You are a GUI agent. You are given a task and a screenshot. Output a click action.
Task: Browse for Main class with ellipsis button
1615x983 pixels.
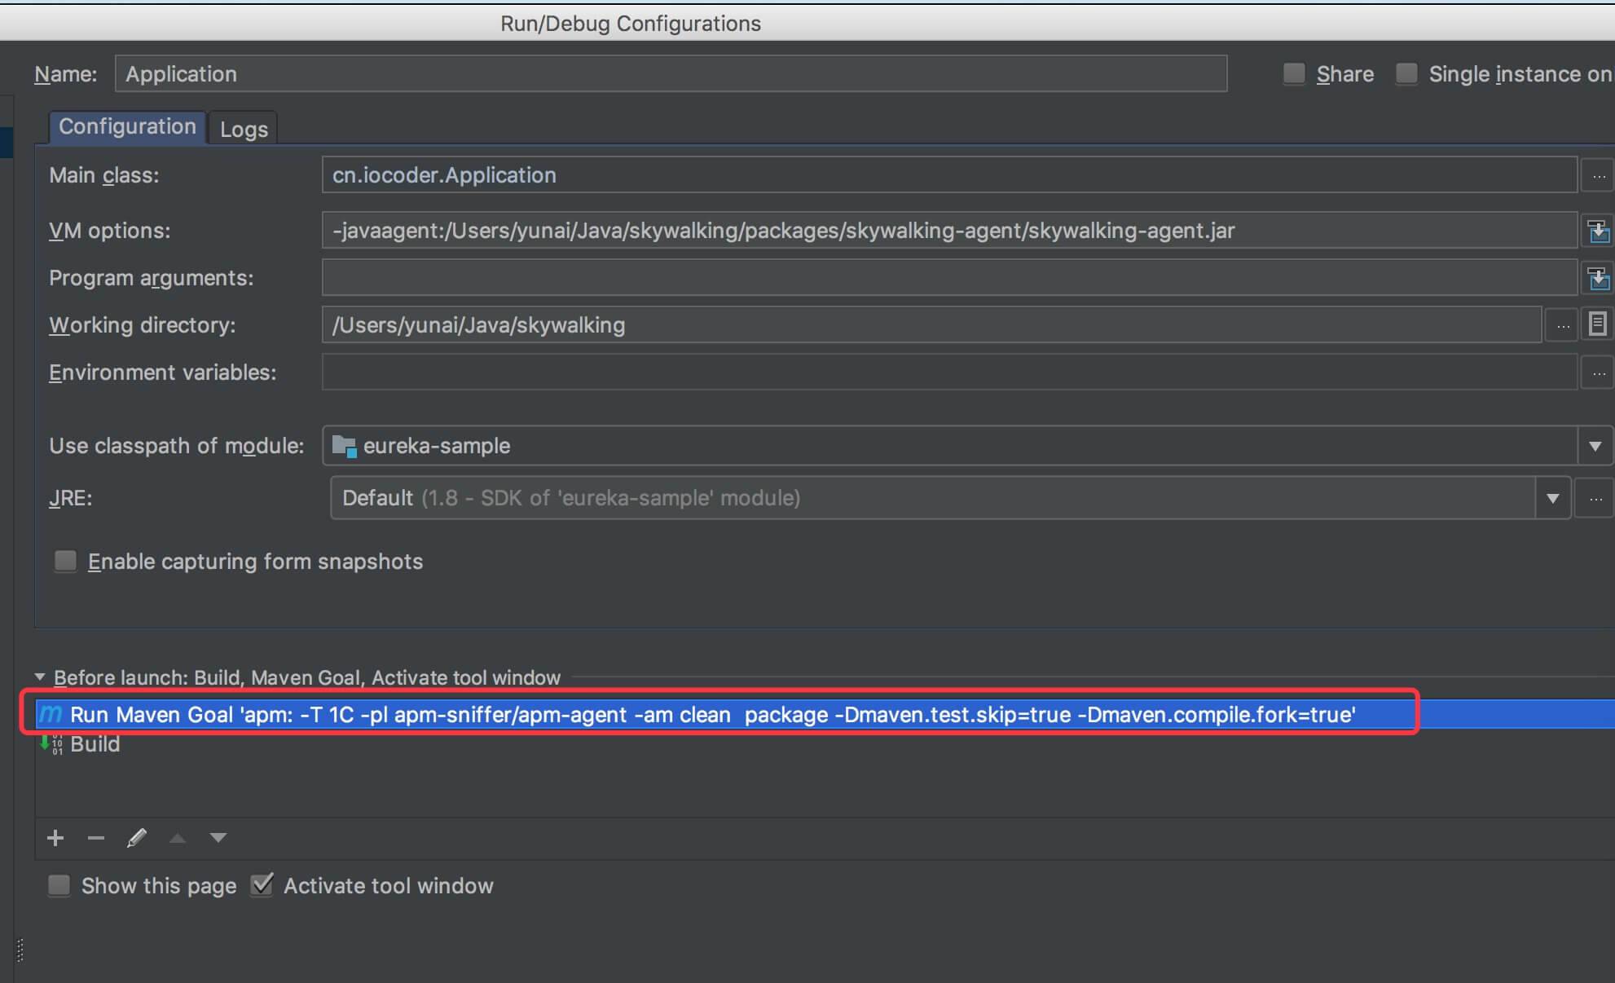pyautogui.click(x=1598, y=176)
